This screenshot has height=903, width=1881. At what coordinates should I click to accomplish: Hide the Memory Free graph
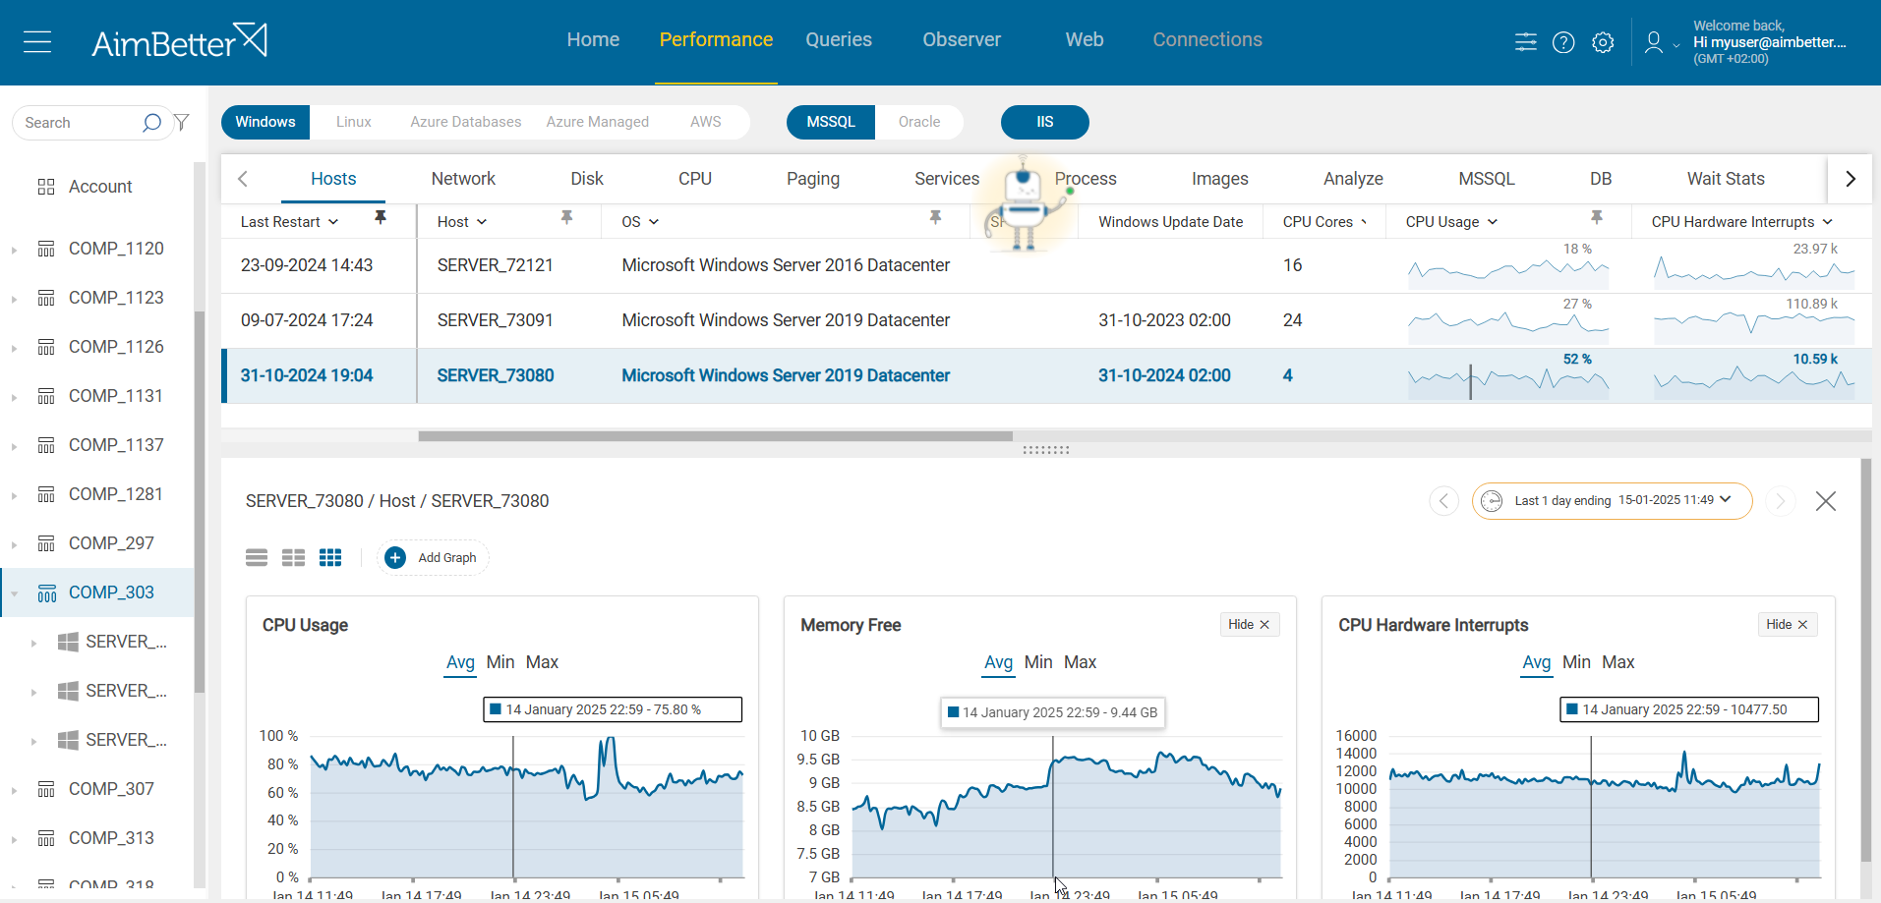1249,625
